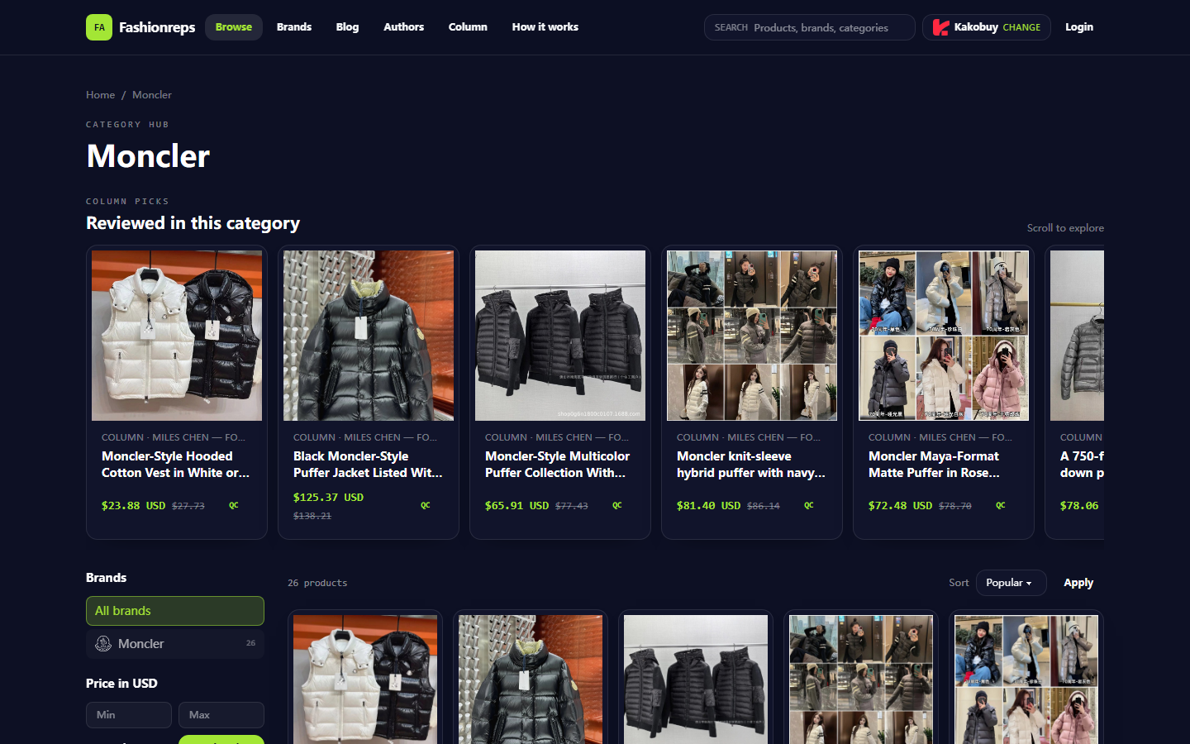Apply the selected sort order
1190x744 pixels.
[x=1078, y=583]
